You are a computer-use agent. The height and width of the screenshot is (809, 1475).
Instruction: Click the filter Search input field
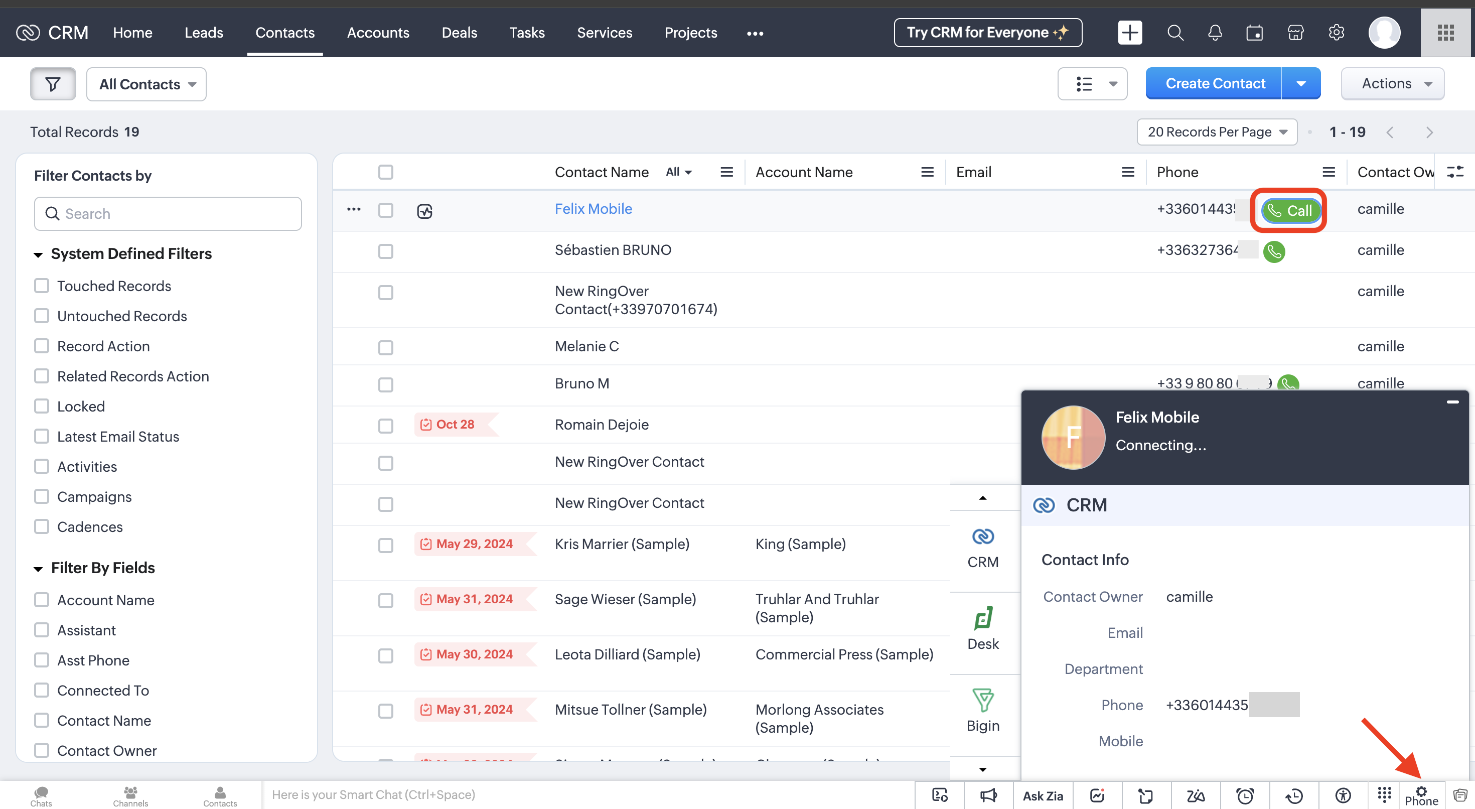[x=168, y=214]
